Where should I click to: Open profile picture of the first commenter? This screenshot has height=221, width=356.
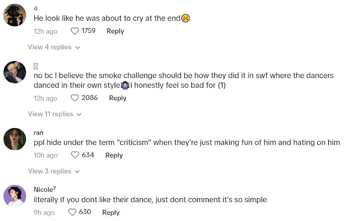15,15
